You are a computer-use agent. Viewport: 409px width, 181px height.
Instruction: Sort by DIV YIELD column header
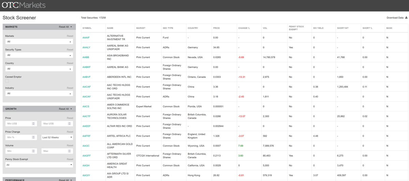tap(319, 28)
